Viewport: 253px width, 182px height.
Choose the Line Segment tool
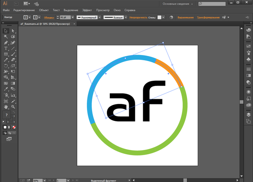click(13, 48)
